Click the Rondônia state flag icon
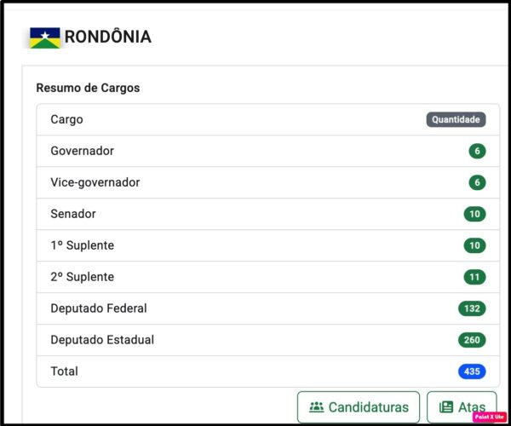Image resolution: width=511 pixels, height=426 pixels. tap(45, 37)
